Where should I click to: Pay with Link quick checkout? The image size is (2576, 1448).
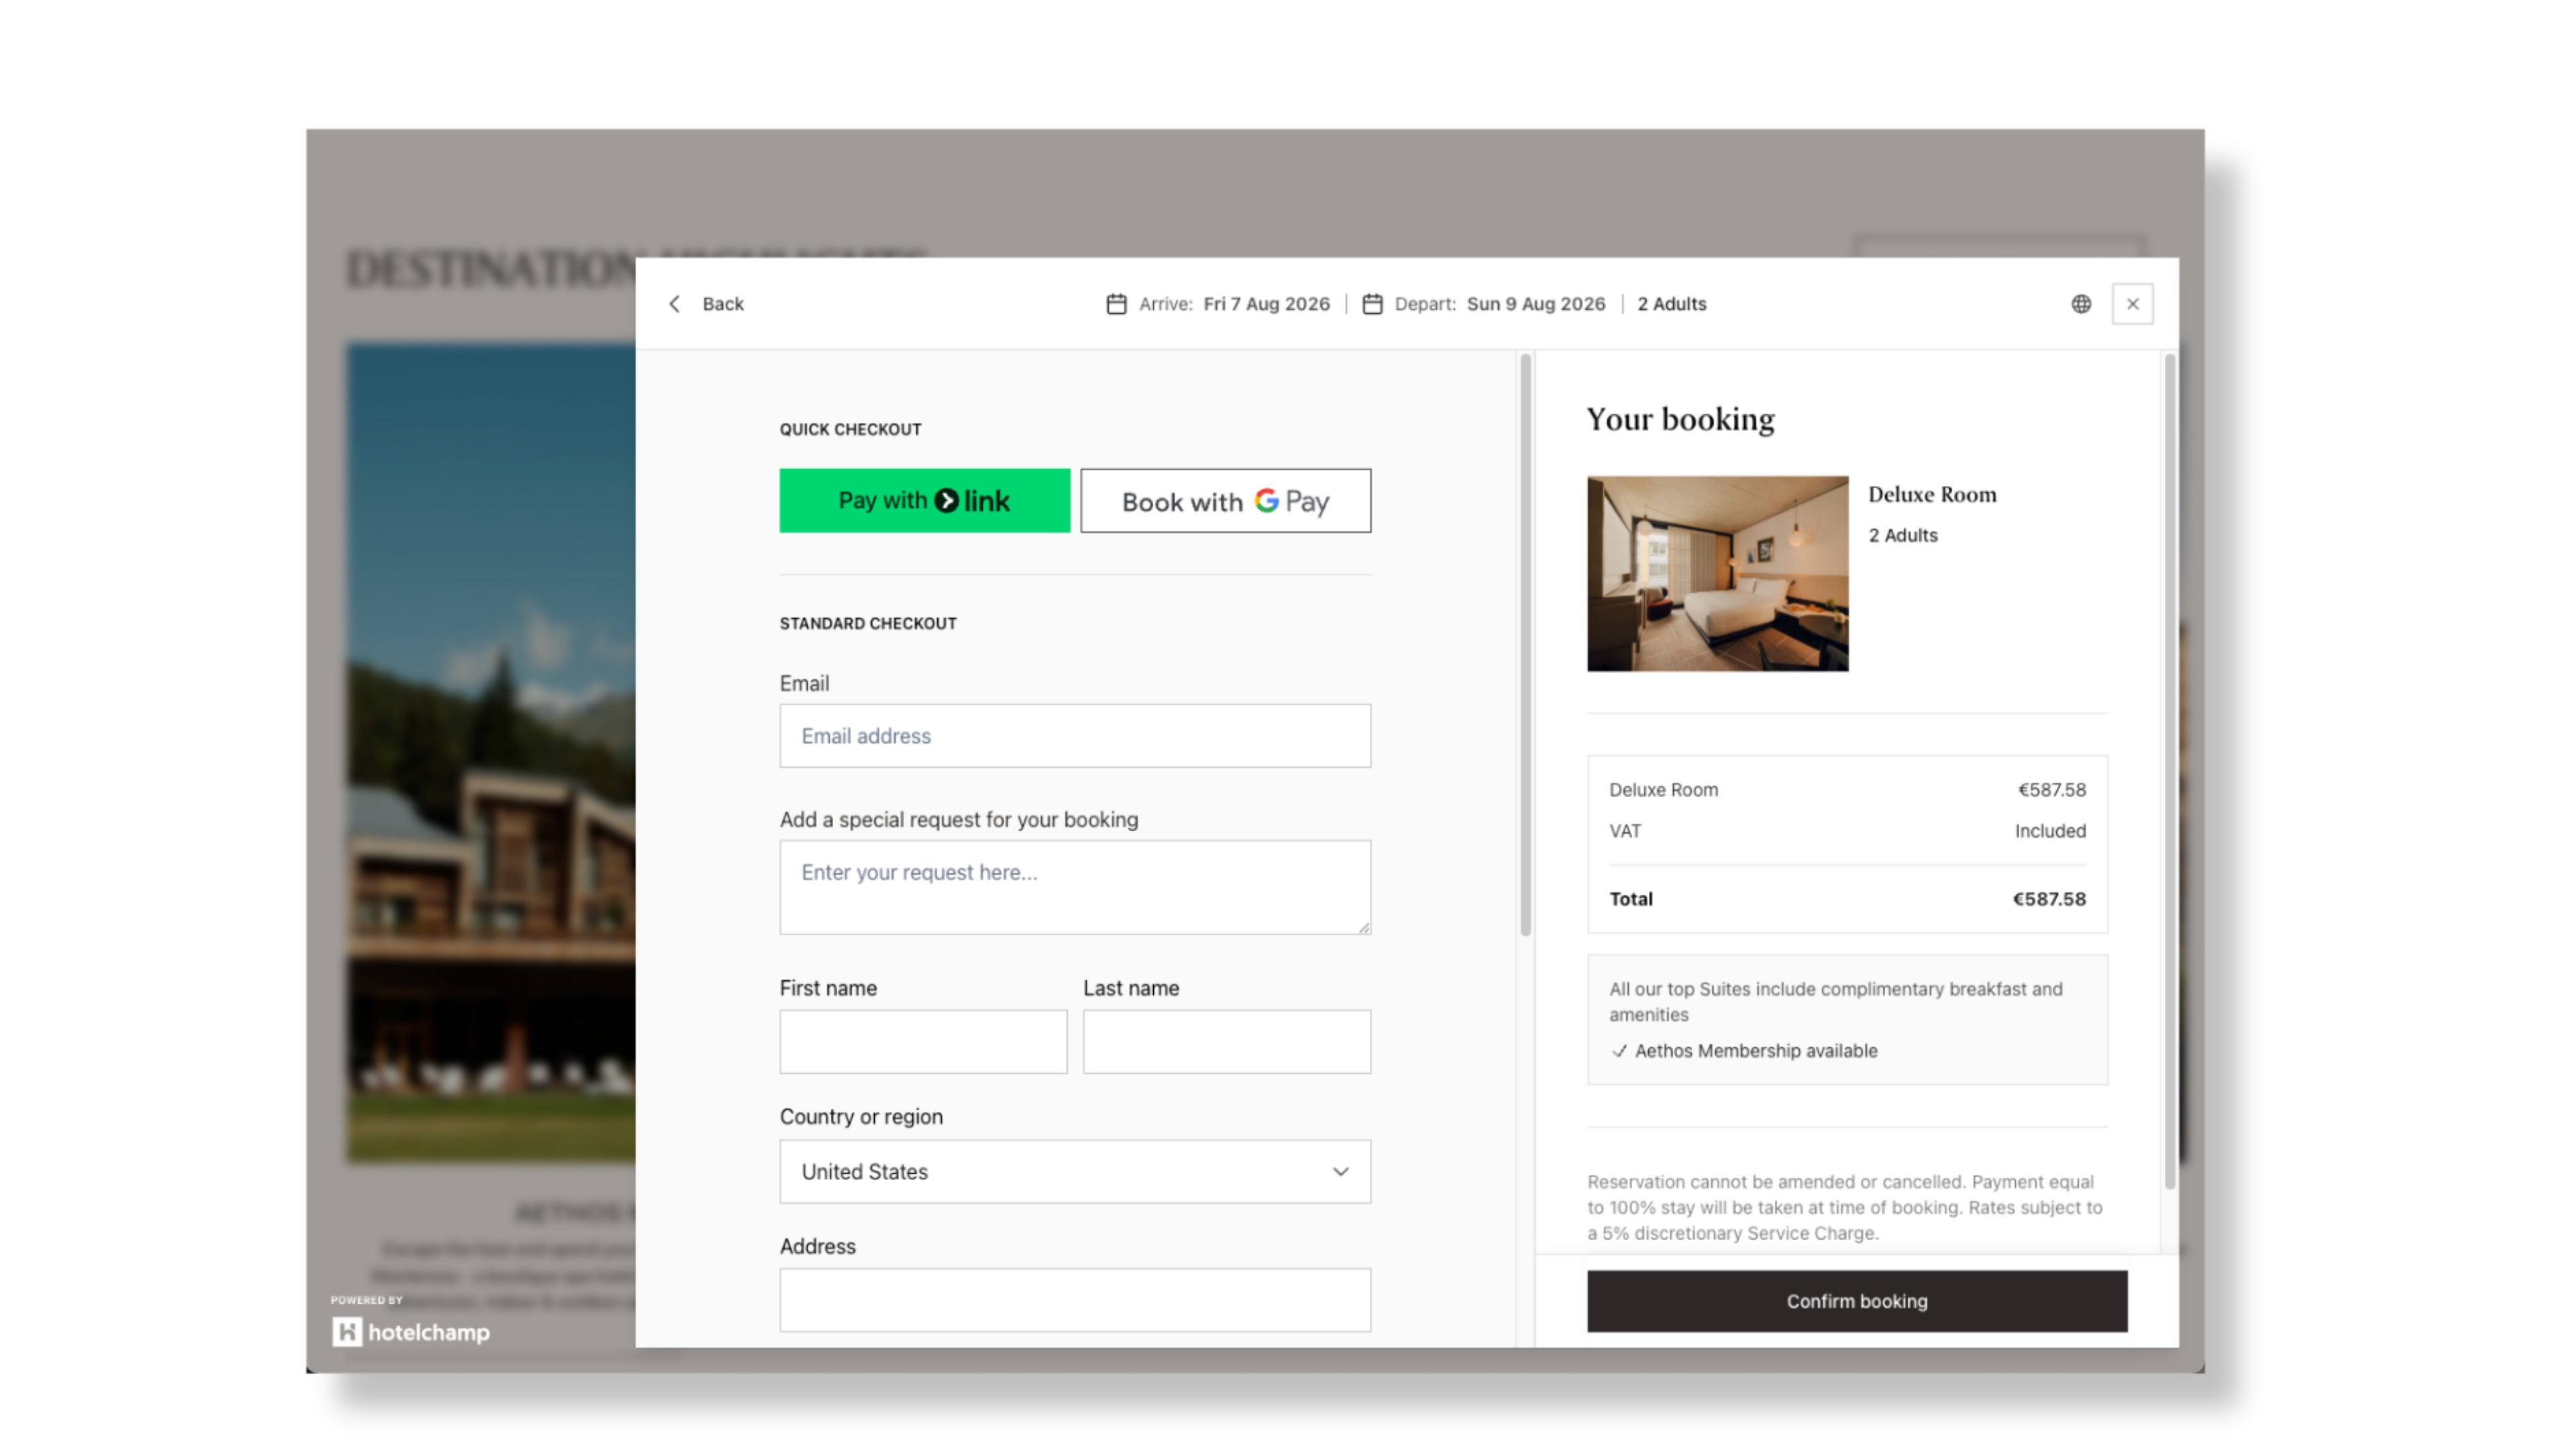[924, 501]
